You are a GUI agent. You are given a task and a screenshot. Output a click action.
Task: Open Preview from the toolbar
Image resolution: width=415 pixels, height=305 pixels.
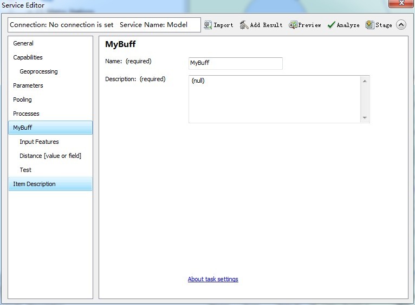[293, 25]
